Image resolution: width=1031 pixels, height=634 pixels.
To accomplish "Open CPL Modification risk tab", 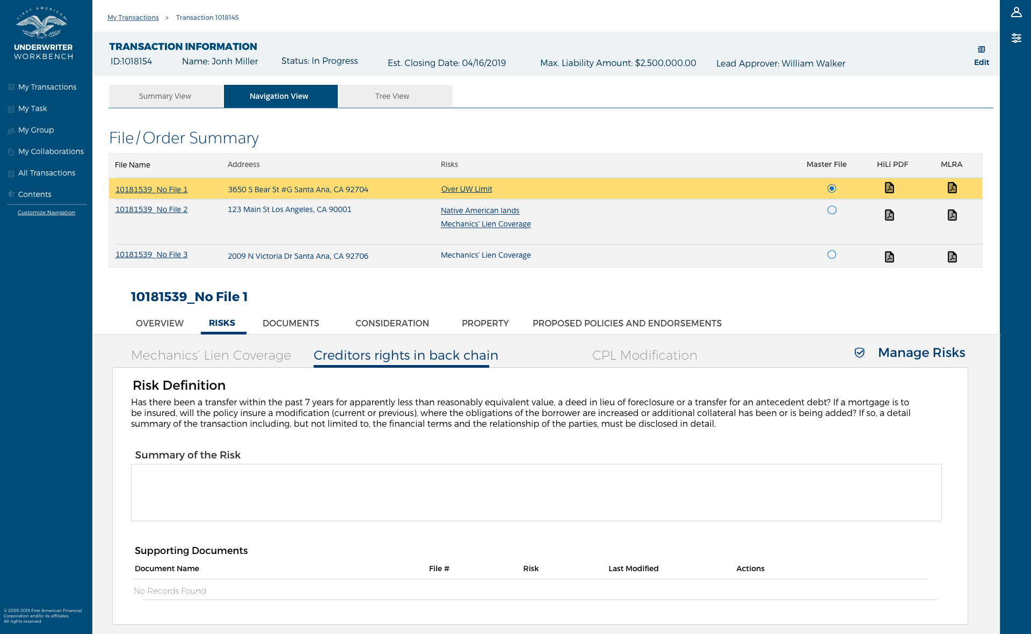I will (x=644, y=355).
